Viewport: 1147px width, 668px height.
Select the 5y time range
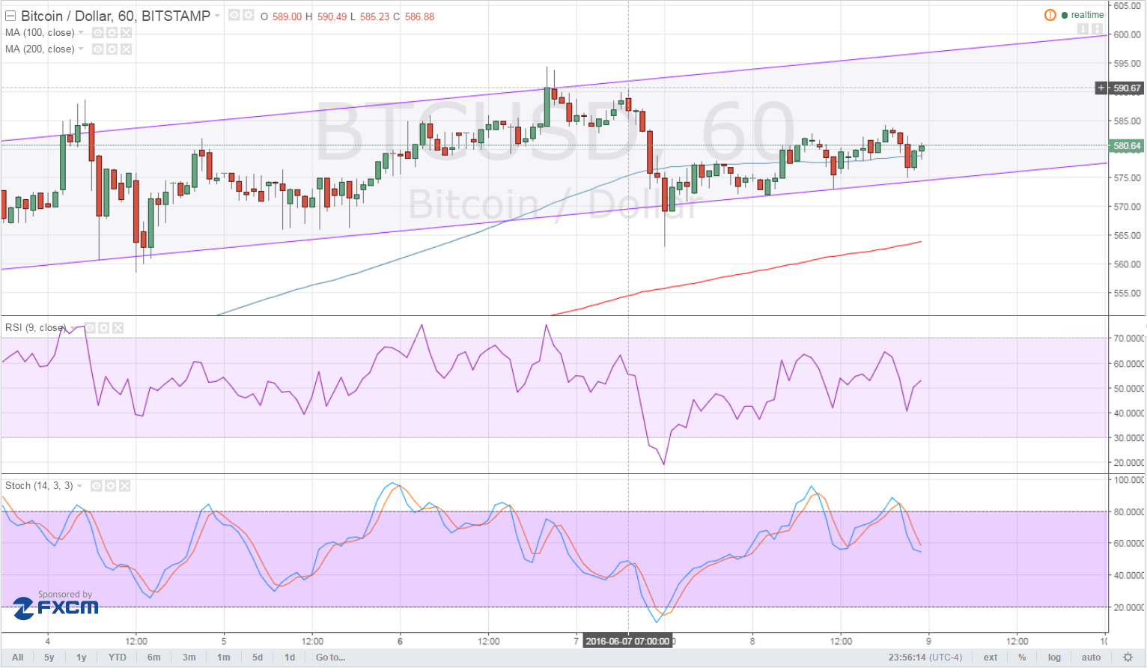pyautogui.click(x=49, y=658)
